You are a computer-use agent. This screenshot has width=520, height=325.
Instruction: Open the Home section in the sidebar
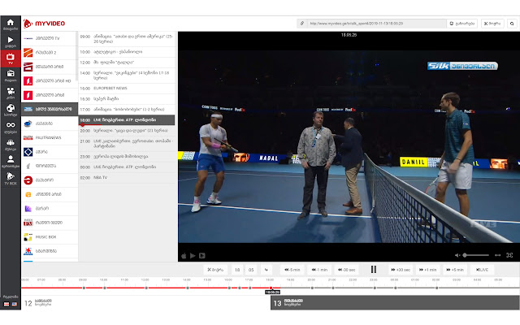click(11, 24)
